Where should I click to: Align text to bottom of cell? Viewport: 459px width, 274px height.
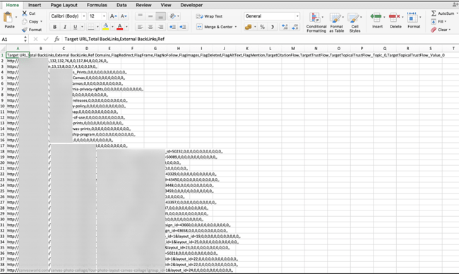point(160,16)
